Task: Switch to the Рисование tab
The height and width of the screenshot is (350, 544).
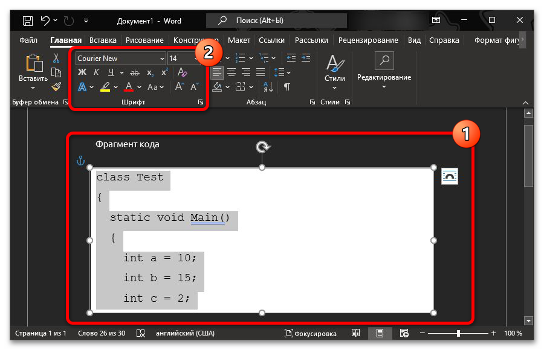Action: tap(144, 40)
